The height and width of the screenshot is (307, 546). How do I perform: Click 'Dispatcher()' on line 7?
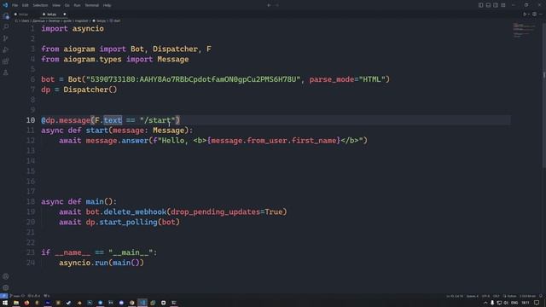(90, 90)
